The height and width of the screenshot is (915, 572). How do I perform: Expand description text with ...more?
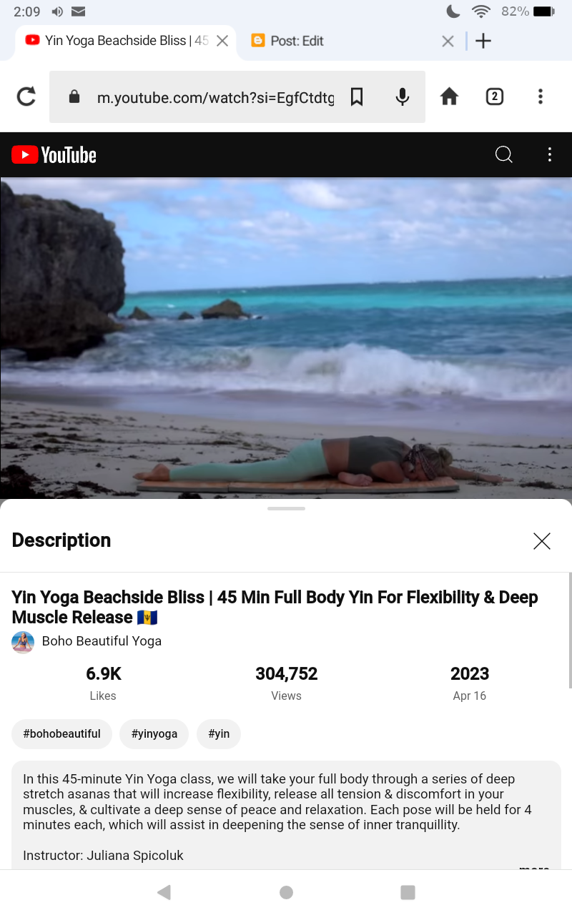pyautogui.click(x=534, y=866)
